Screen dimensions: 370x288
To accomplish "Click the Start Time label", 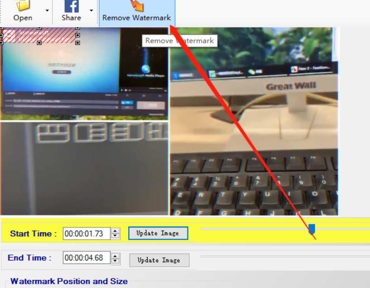I will click(x=33, y=234).
